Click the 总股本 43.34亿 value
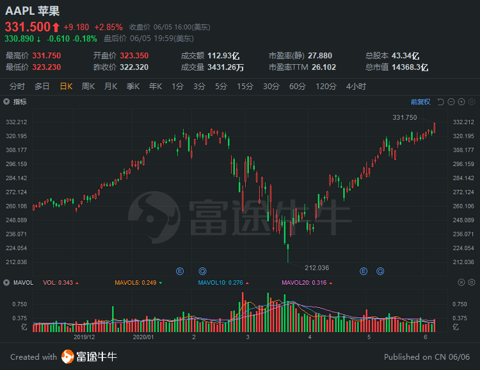 click(x=405, y=56)
